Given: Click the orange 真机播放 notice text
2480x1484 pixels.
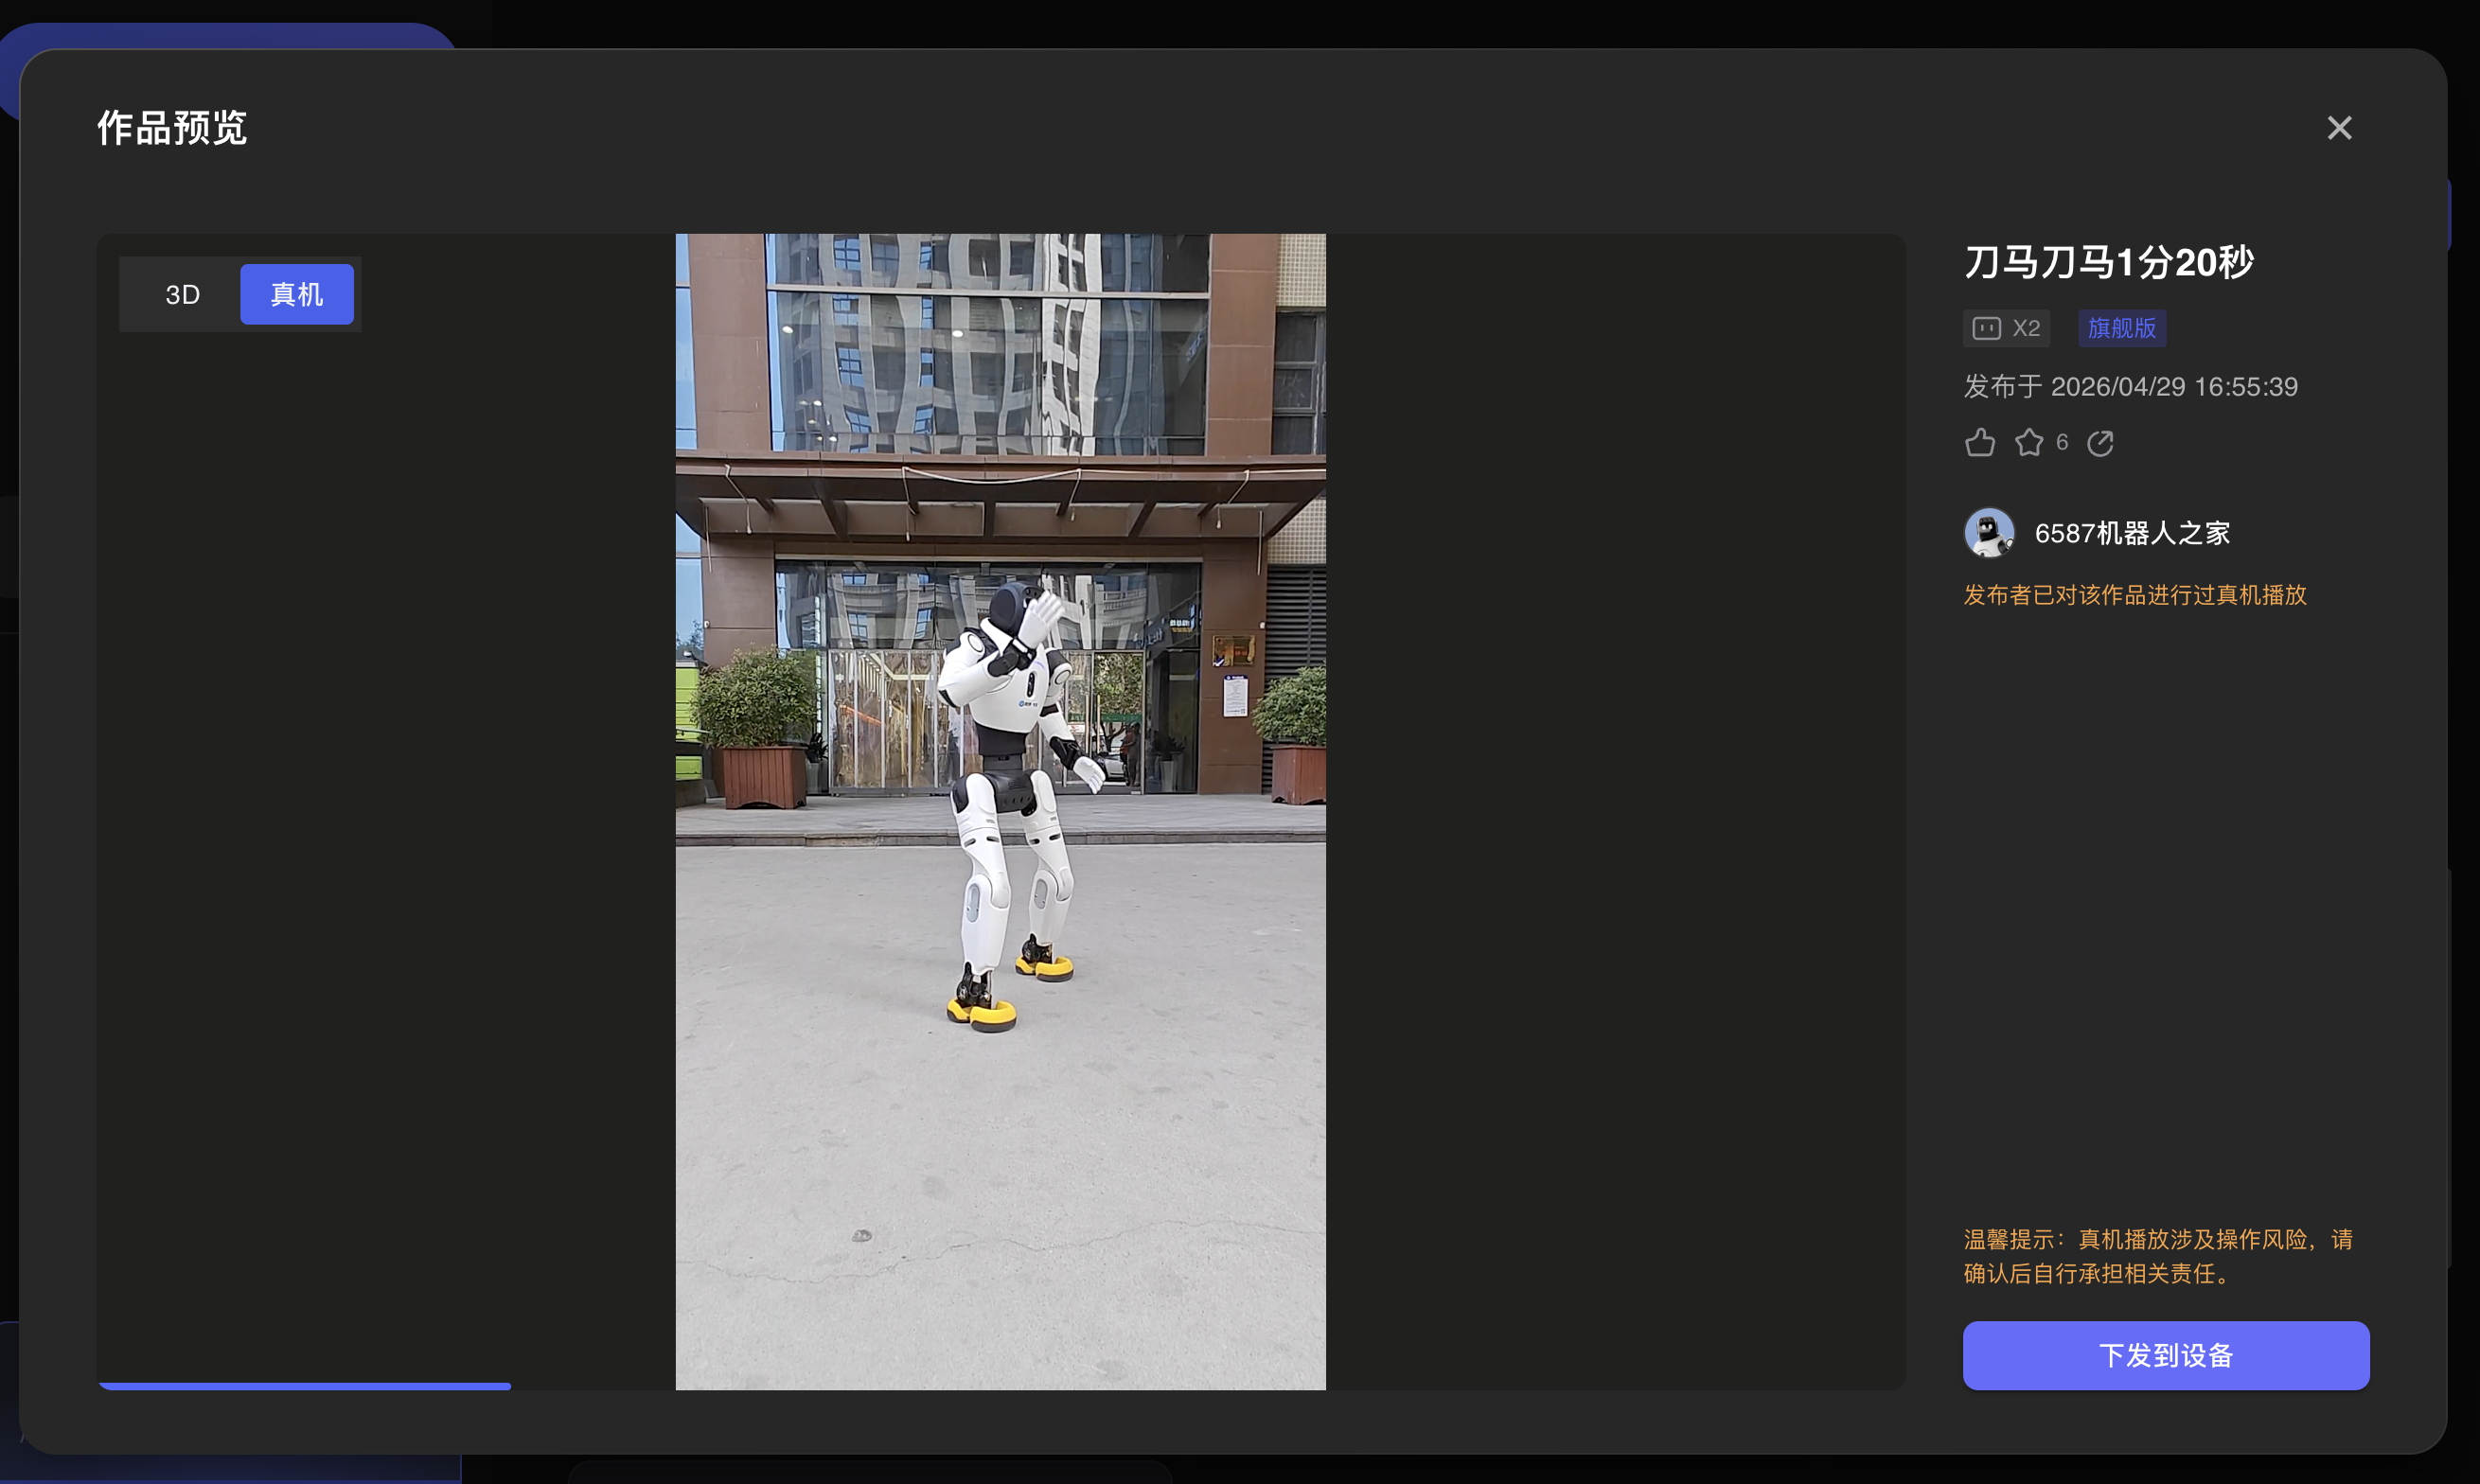Looking at the screenshot, I should 2134,595.
